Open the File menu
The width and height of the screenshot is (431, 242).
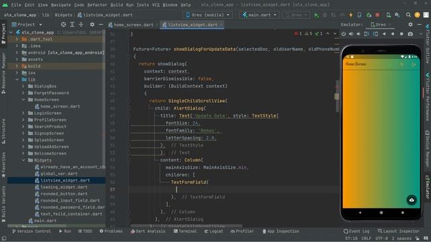click(16, 5)
